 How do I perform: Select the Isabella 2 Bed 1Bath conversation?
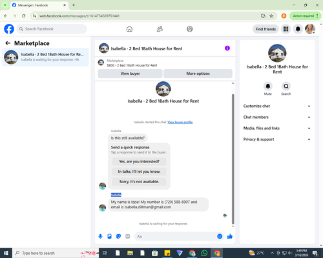pos(45,57)
